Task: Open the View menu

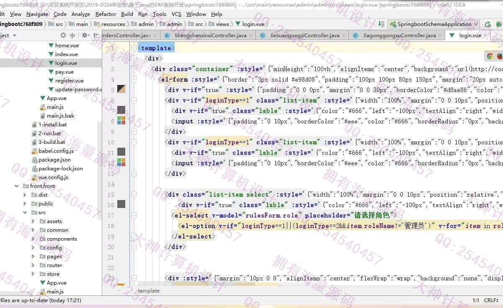Action: (x=15, y=14)
